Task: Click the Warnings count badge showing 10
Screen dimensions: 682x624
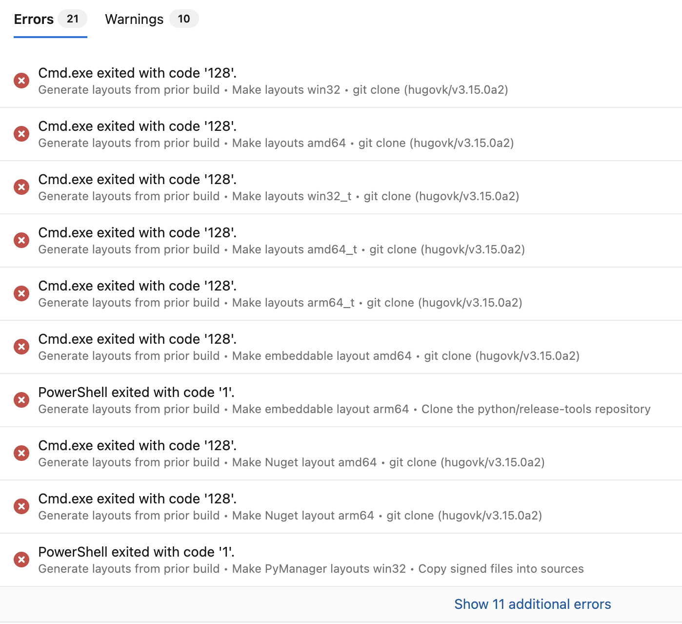Action: click(184, 19)
